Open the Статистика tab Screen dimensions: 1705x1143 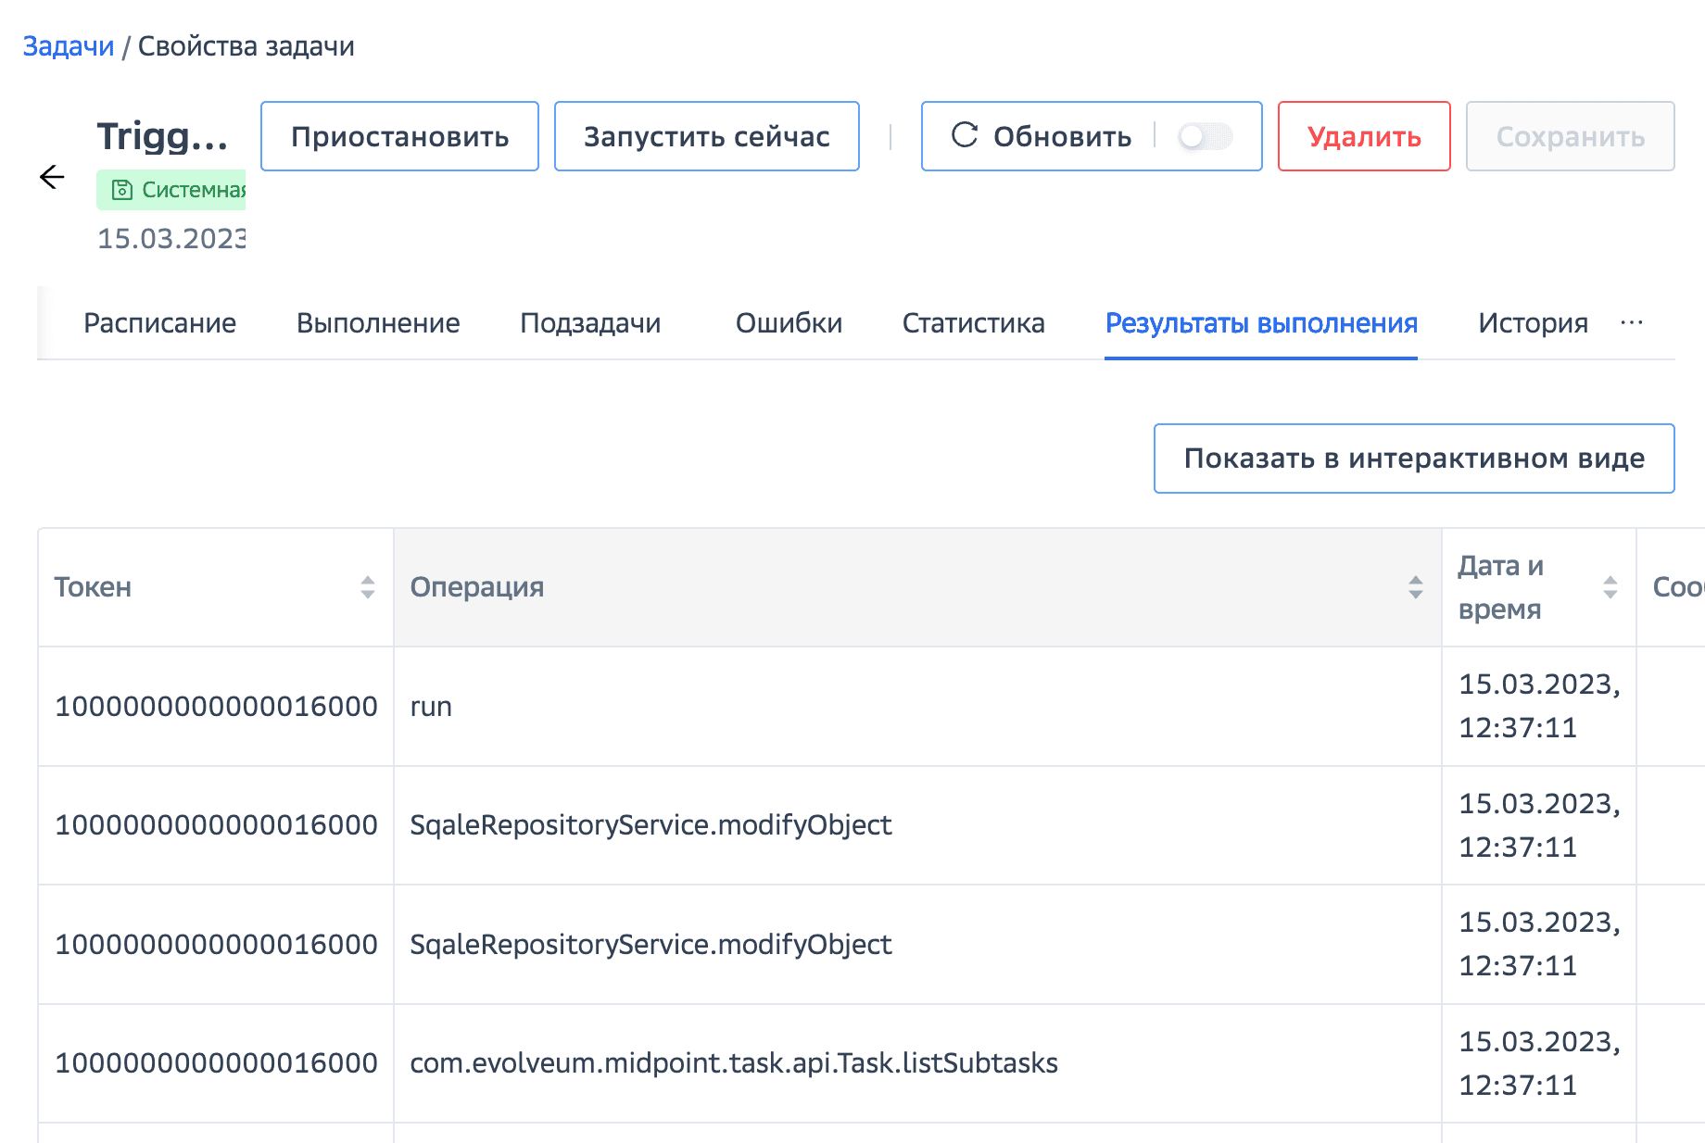(x=973, y=323)
